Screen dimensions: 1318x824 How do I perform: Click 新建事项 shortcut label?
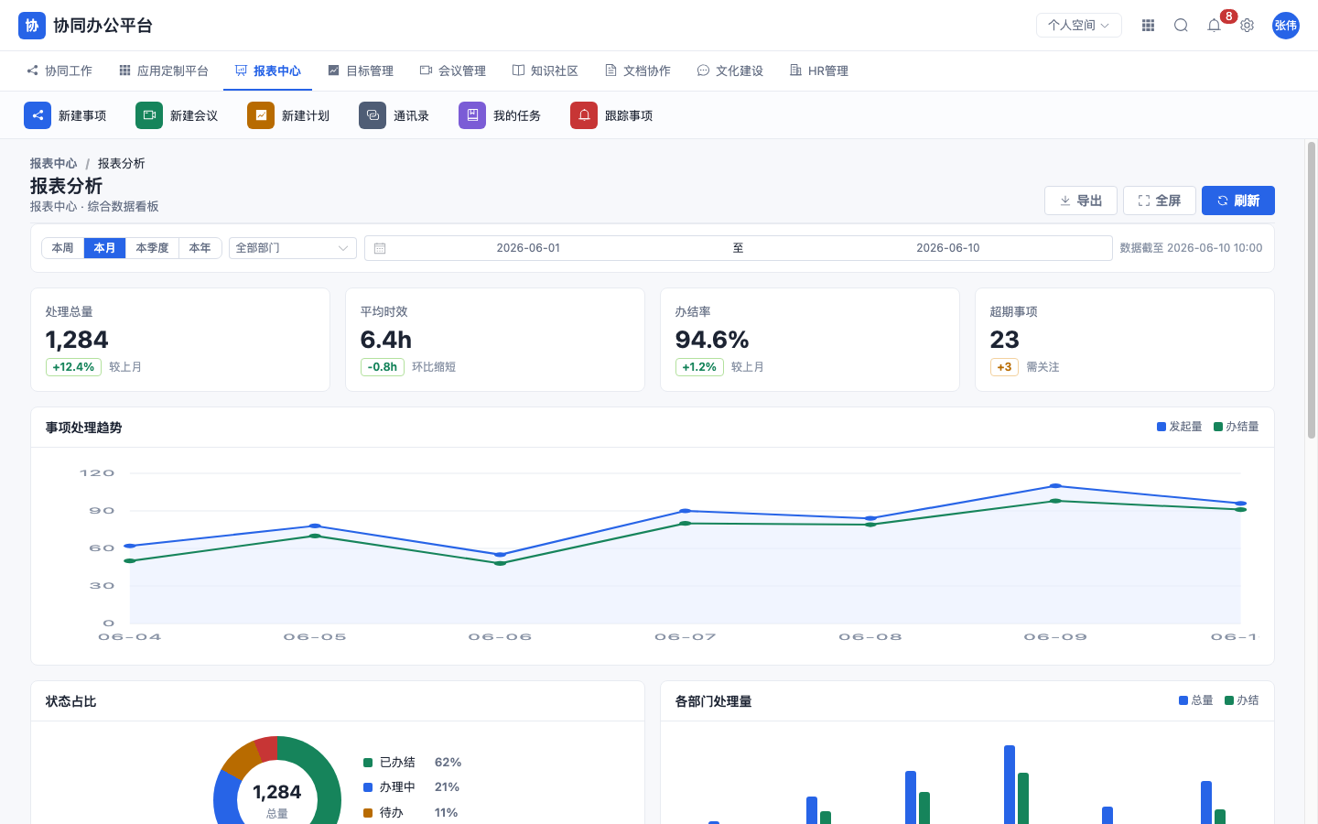click(x=82, y=115)
